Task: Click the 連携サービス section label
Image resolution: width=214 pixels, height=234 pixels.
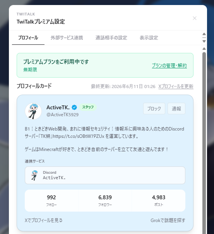Action: (35, 161)
